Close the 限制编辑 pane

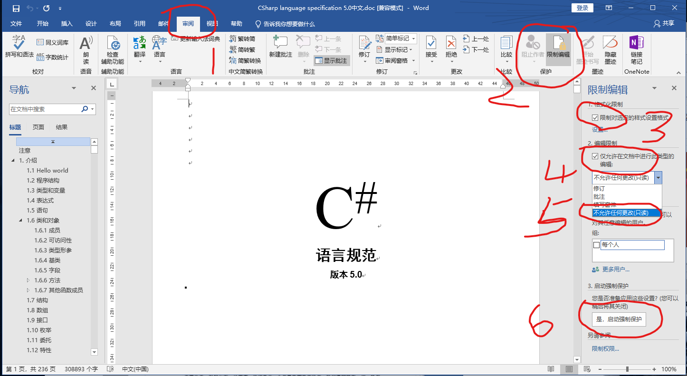(x=674, y=88)
